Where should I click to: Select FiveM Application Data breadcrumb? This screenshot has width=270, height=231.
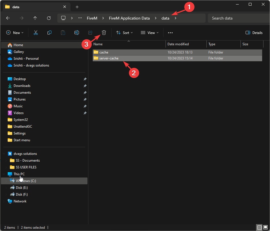tap(129, 18)
